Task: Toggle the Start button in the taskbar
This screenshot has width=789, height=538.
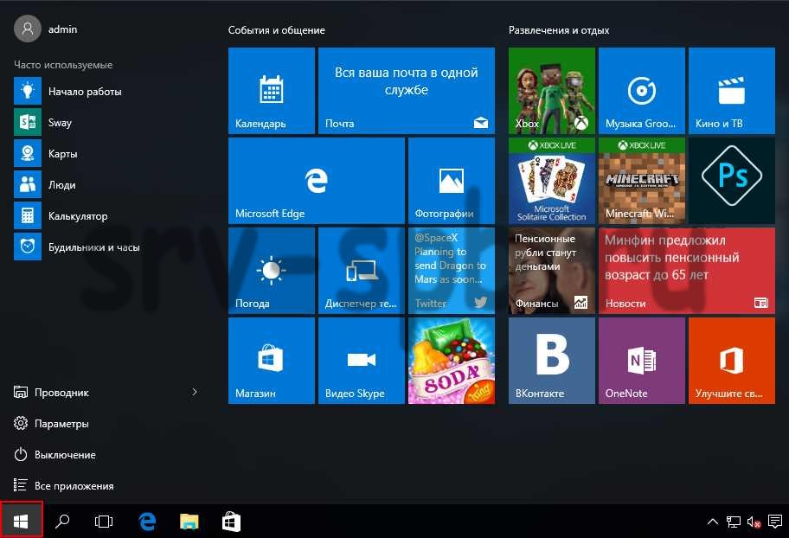Action: tap(22, 522)
